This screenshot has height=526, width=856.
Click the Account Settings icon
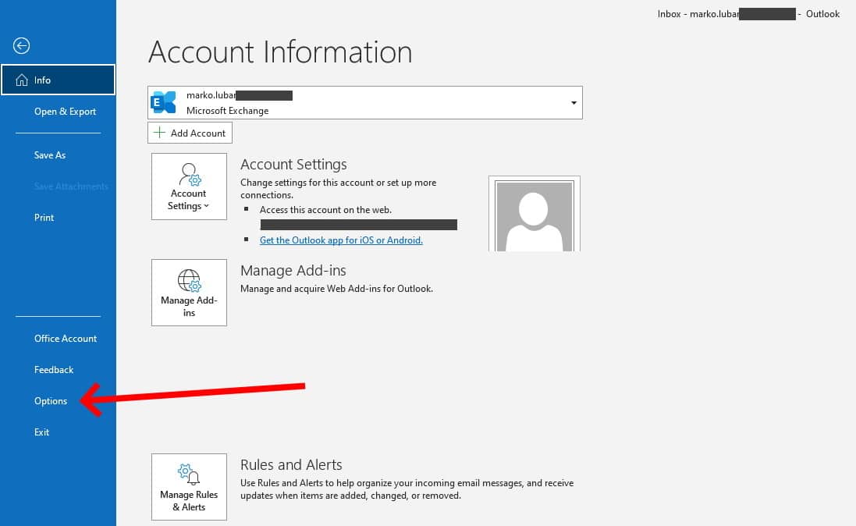[x=189, y=174]
